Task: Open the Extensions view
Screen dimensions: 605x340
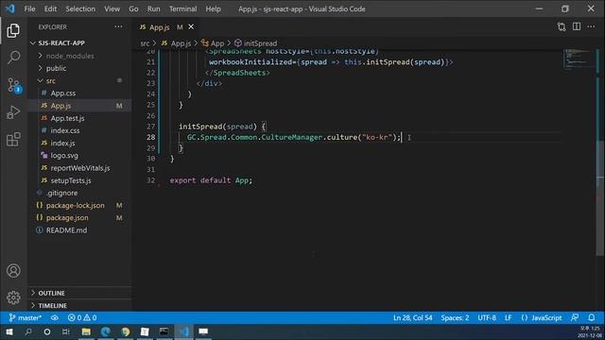Action: click(x=13, y=140)
